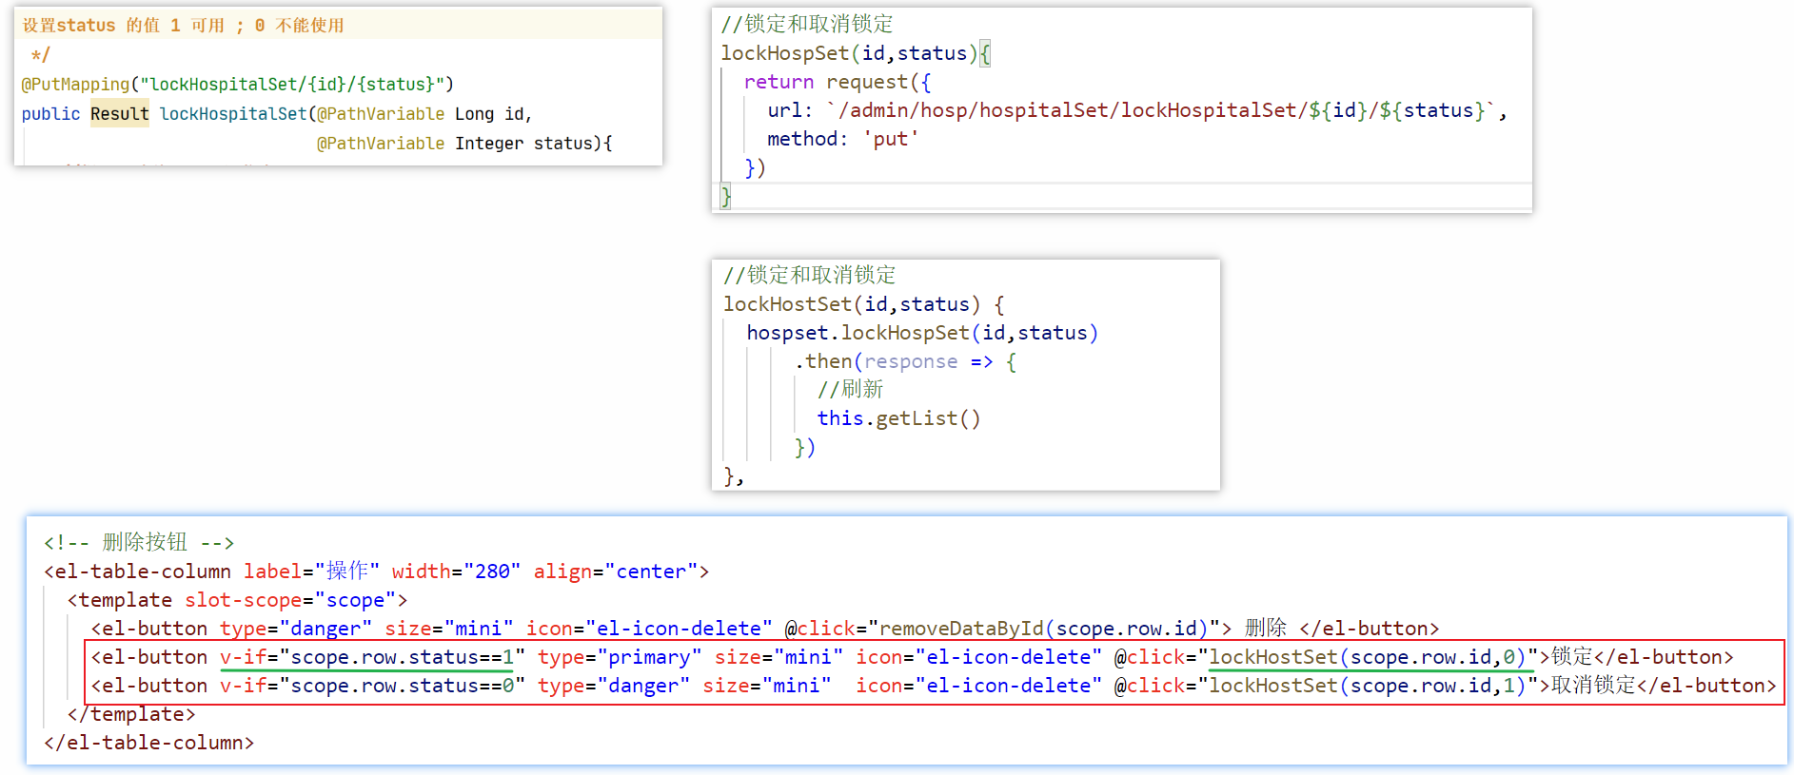The width and height of the screenshot is (1794, 775).
Task: Click '<template slot-scope="scope">' line
Action: [237, 600]
